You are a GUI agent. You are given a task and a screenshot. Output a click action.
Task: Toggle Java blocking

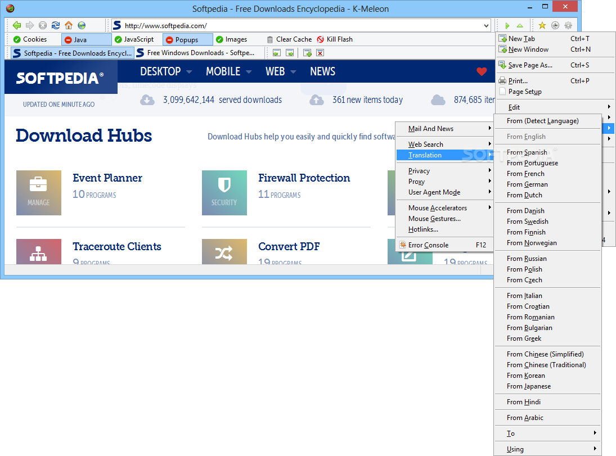coord(87,40)
